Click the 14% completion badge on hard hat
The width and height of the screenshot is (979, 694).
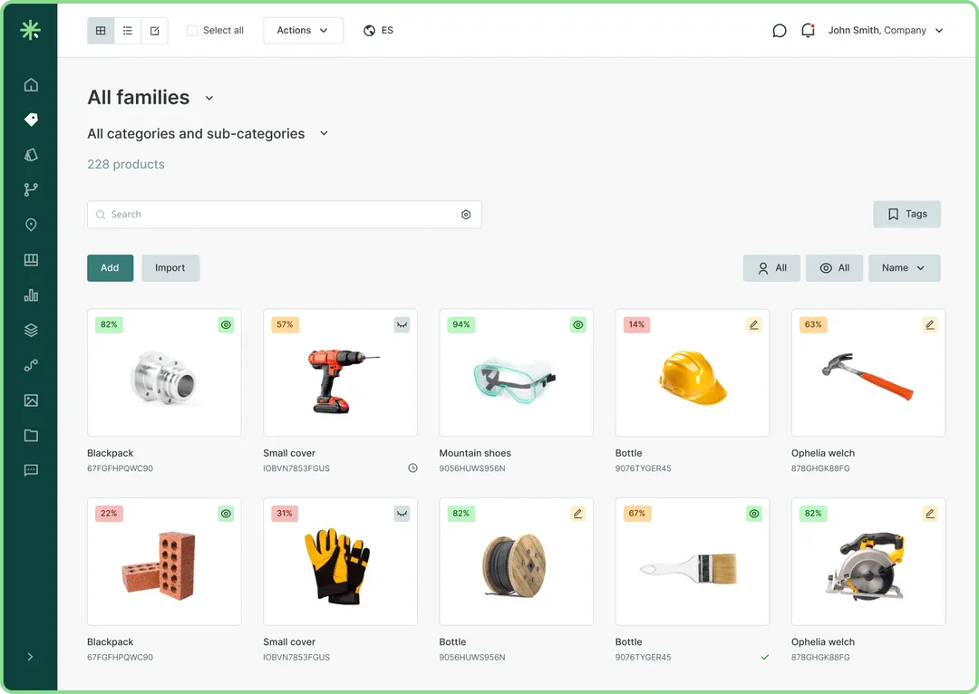coord(636,324)
